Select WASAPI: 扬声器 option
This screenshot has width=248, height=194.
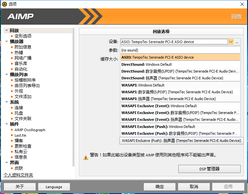coord(180,99)
